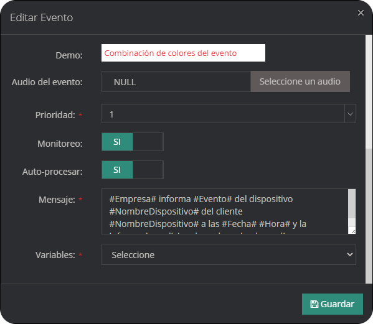The height and width of the screenshot is (324, 373).
Task: Click the Demo label
Action: click(x=69, y=55)
